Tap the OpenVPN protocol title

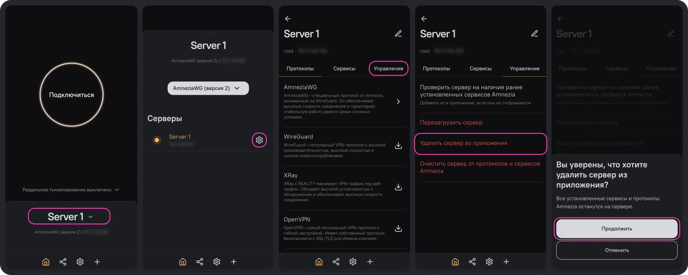[297, 219]
